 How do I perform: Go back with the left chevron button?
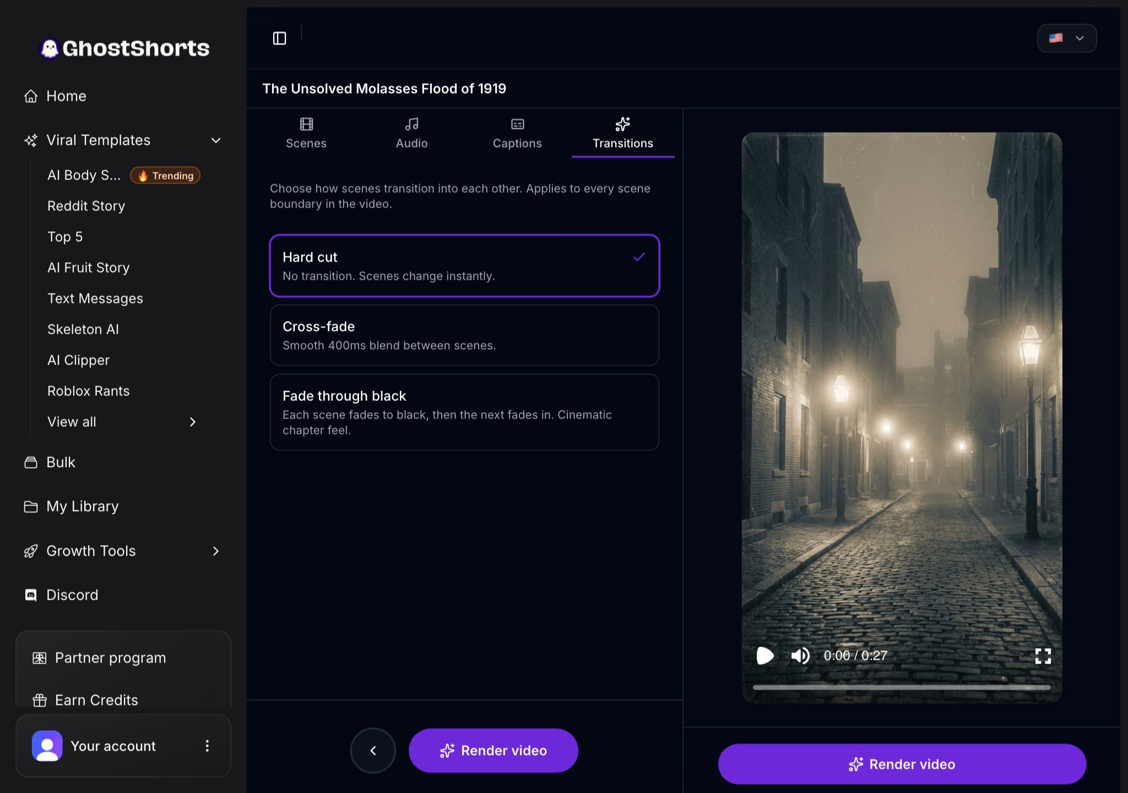(x=373, y=751)
